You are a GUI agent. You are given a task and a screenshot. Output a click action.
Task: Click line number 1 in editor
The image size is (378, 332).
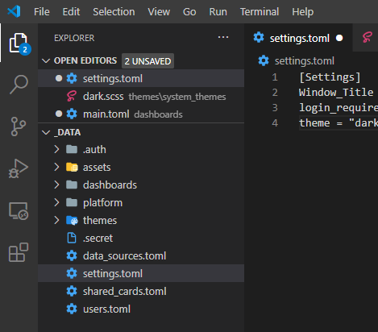coord(275,77)
